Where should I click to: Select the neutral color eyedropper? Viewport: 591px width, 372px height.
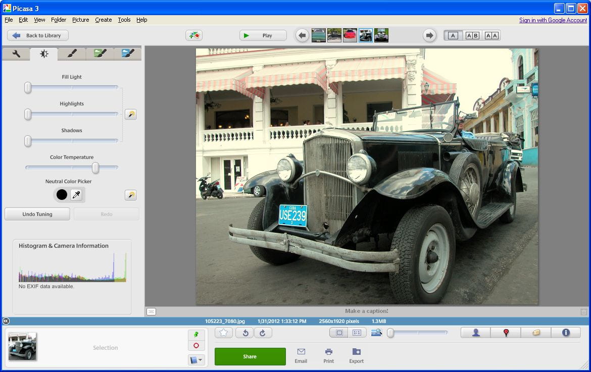point(76,195)
